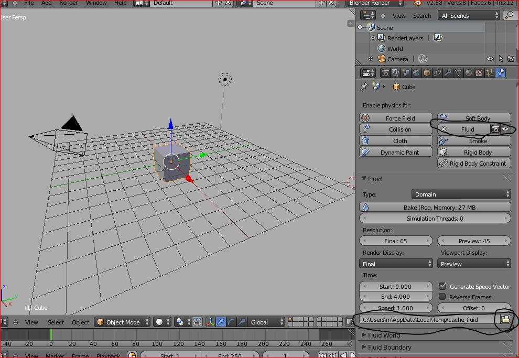
Task: Click the Textures checkerboard tab
Action: (x=479, y=73)
